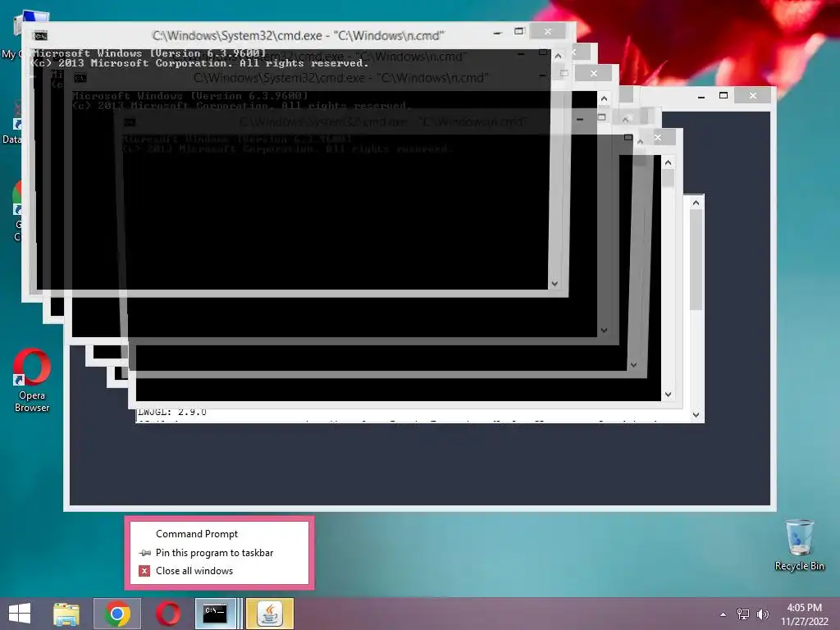The height and width of the screenshot is (630, 840).
Task: Maximize the front cmd.exe window
Action: coord(518,32)
